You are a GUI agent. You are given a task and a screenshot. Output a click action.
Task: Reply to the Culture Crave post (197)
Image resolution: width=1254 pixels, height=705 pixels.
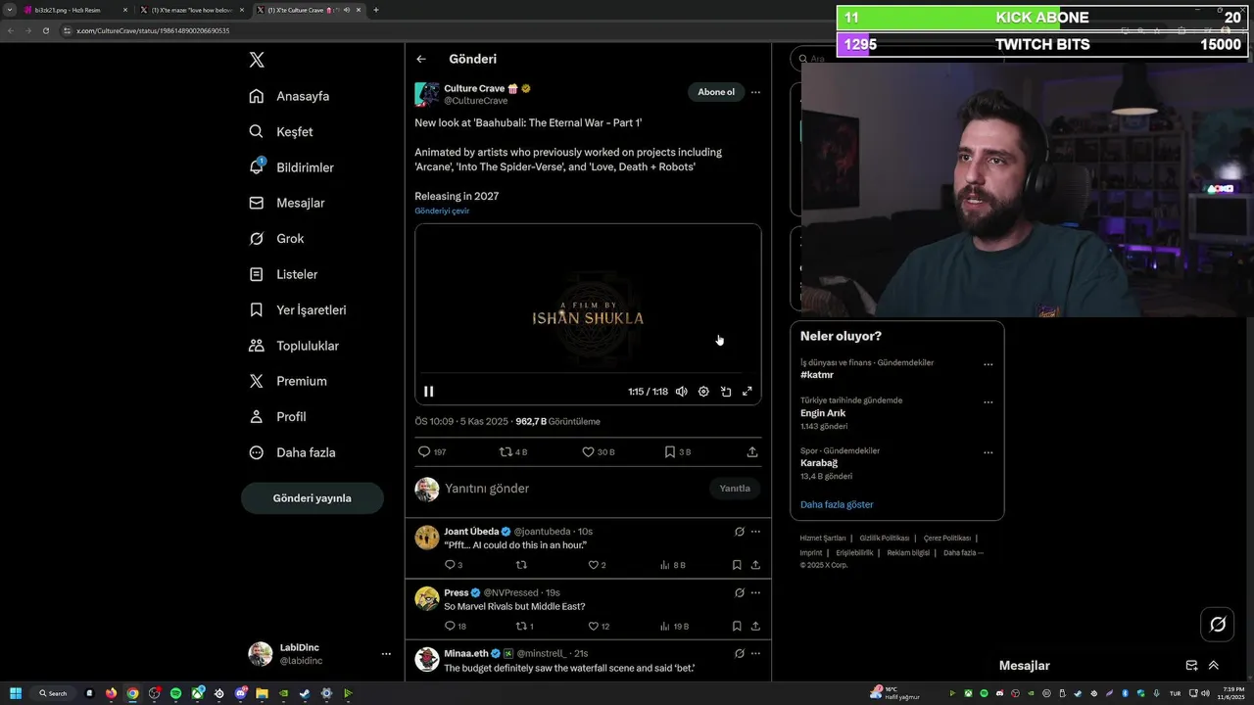tap(432, 452)
